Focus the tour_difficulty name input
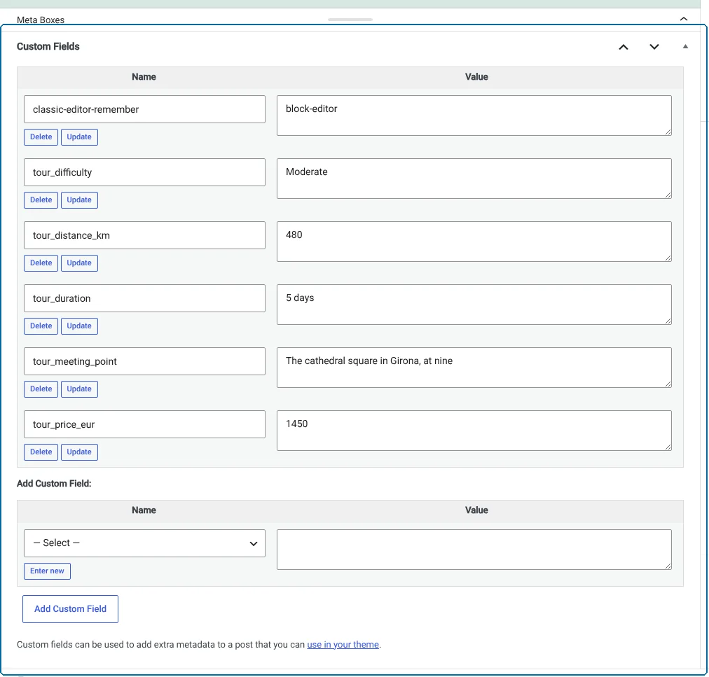The image size is (709, 677). (x=145, y=172)
